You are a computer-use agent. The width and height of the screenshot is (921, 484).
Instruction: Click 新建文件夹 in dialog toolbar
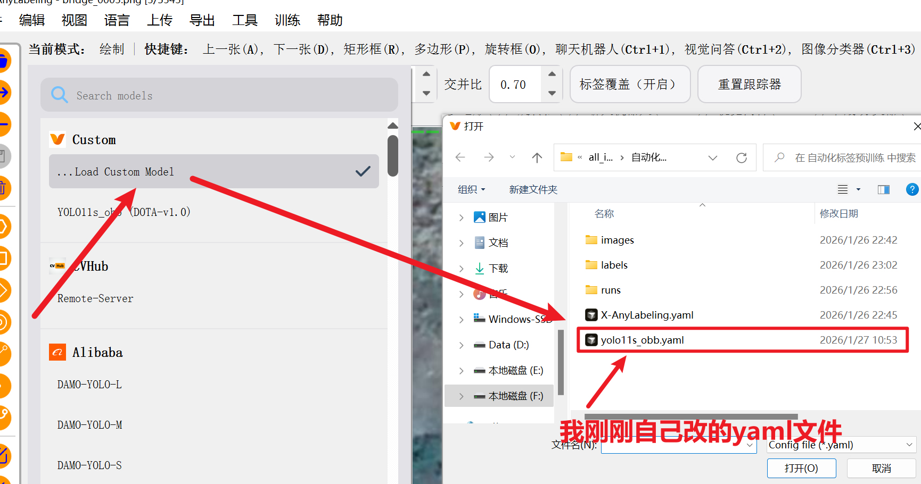[533, 189]
